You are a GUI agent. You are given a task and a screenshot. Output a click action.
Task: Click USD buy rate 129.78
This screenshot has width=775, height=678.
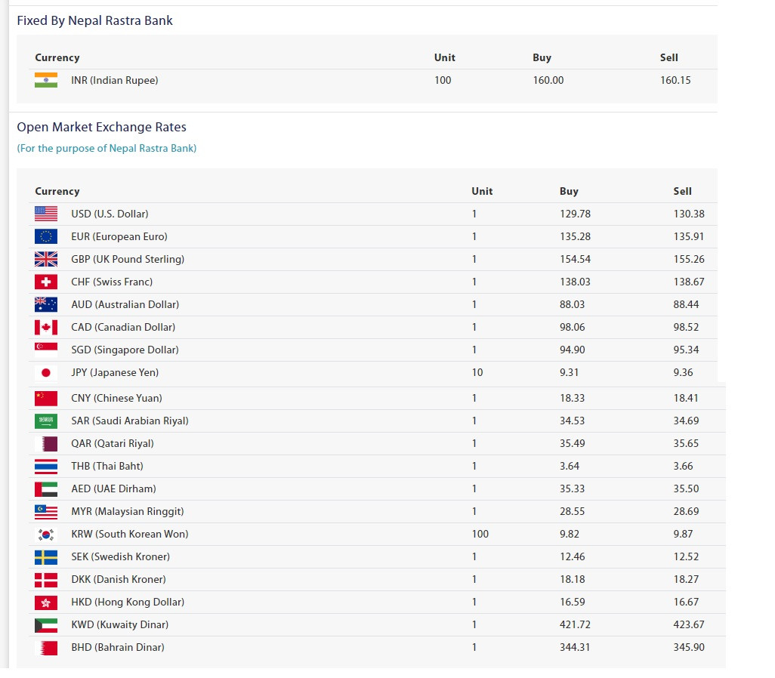coord(576,214)
